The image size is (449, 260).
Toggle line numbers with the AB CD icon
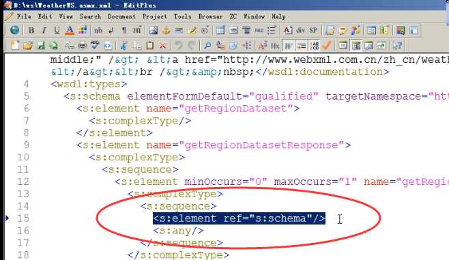315,45
